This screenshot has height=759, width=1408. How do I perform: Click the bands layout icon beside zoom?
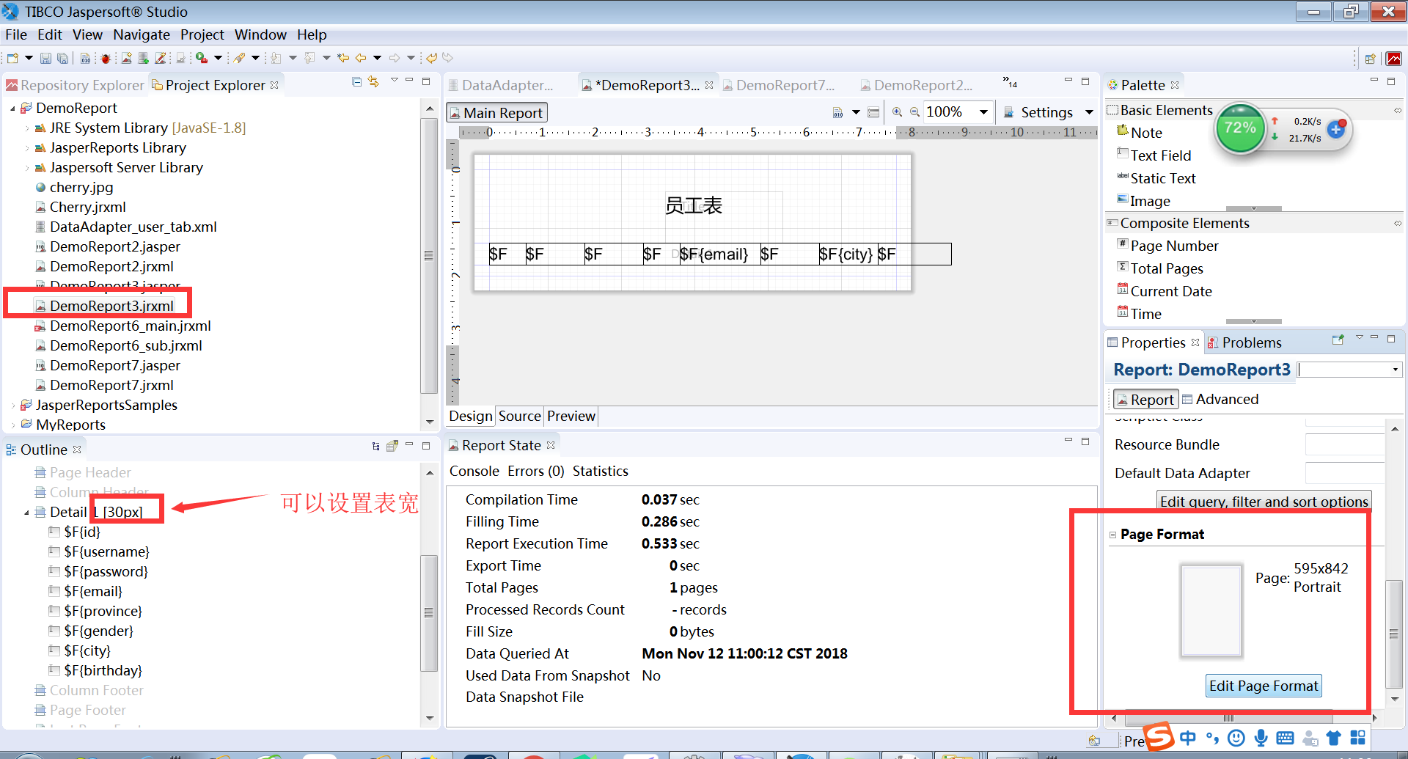tap(873, 112)
